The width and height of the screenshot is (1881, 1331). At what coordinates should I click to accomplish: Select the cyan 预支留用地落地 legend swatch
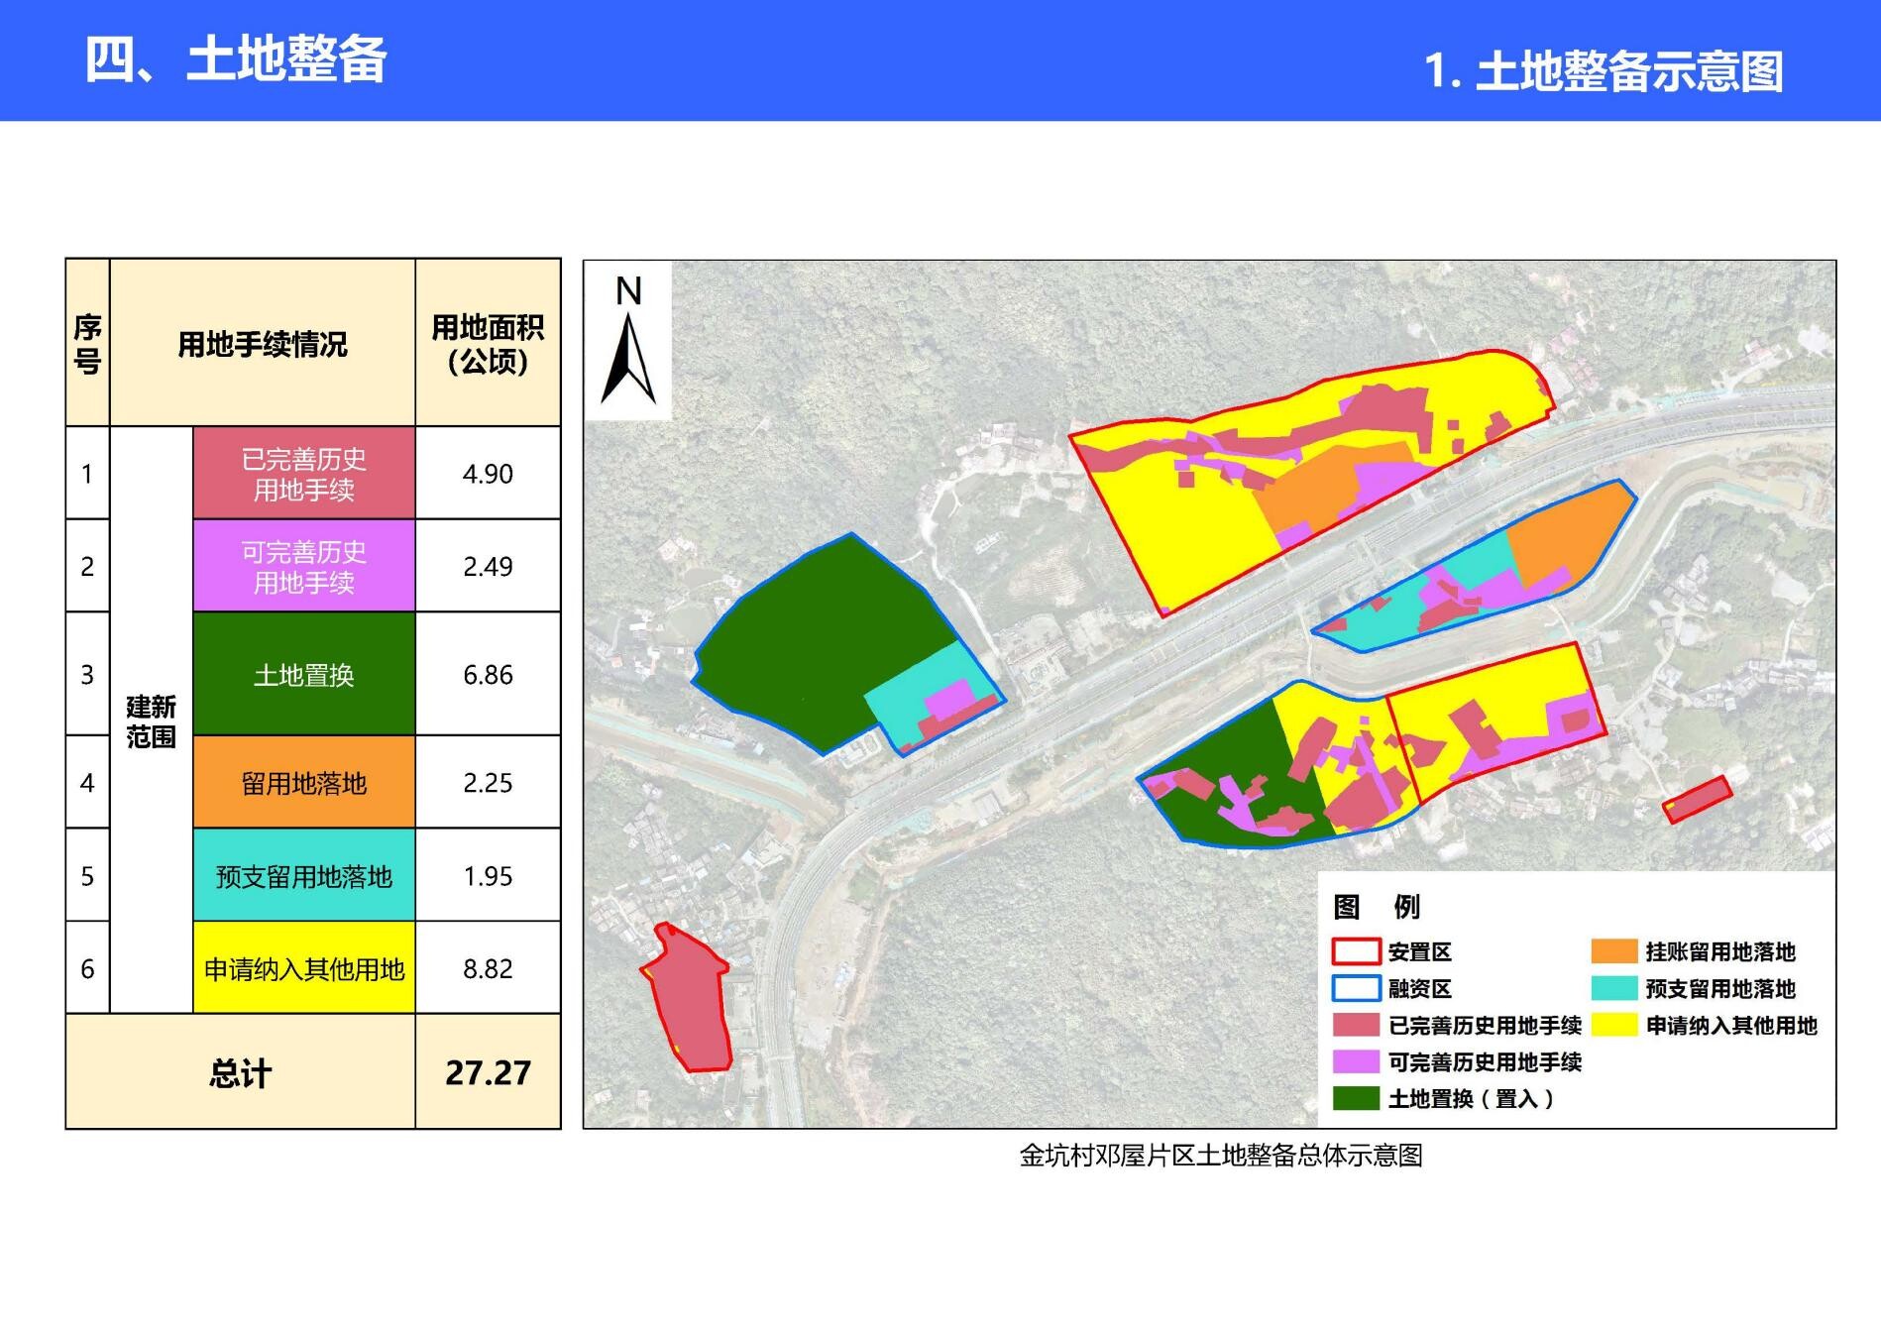tap(1613, 988)
